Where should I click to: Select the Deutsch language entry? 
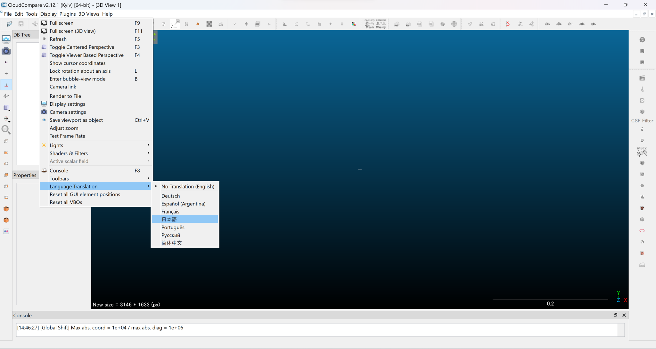(170, 196)
